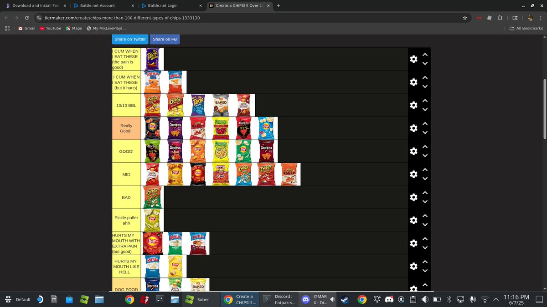This screenshot has height=307, width=547.
Task: Move the MID row down with its down arrow
Action: point(425,179)
